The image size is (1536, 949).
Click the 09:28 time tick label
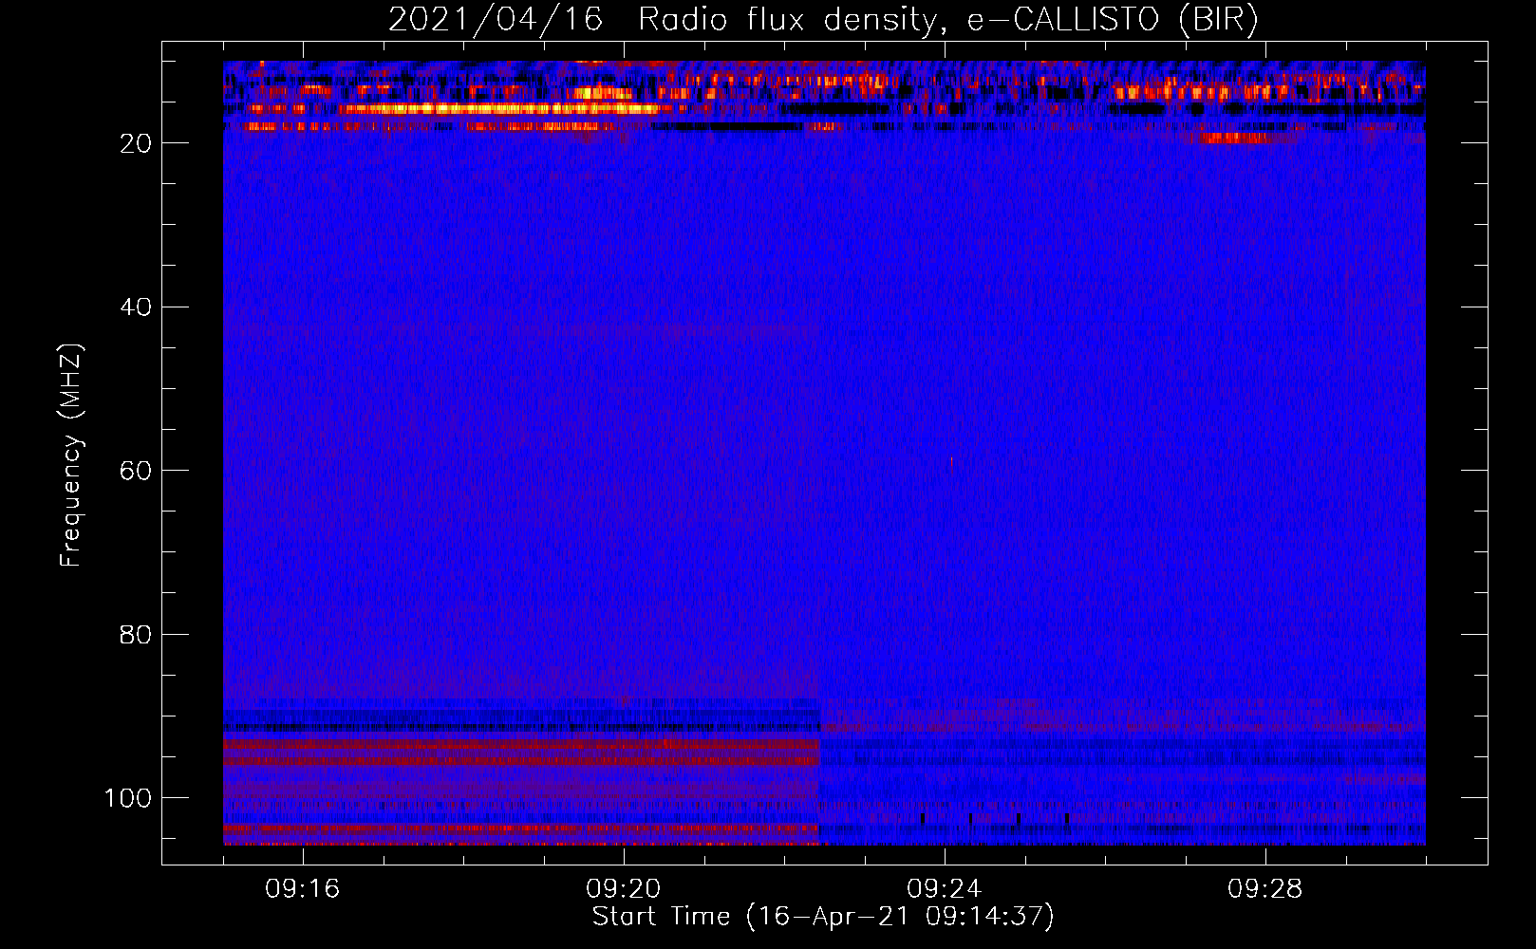pyautogui.click(x=1265, y=889)
